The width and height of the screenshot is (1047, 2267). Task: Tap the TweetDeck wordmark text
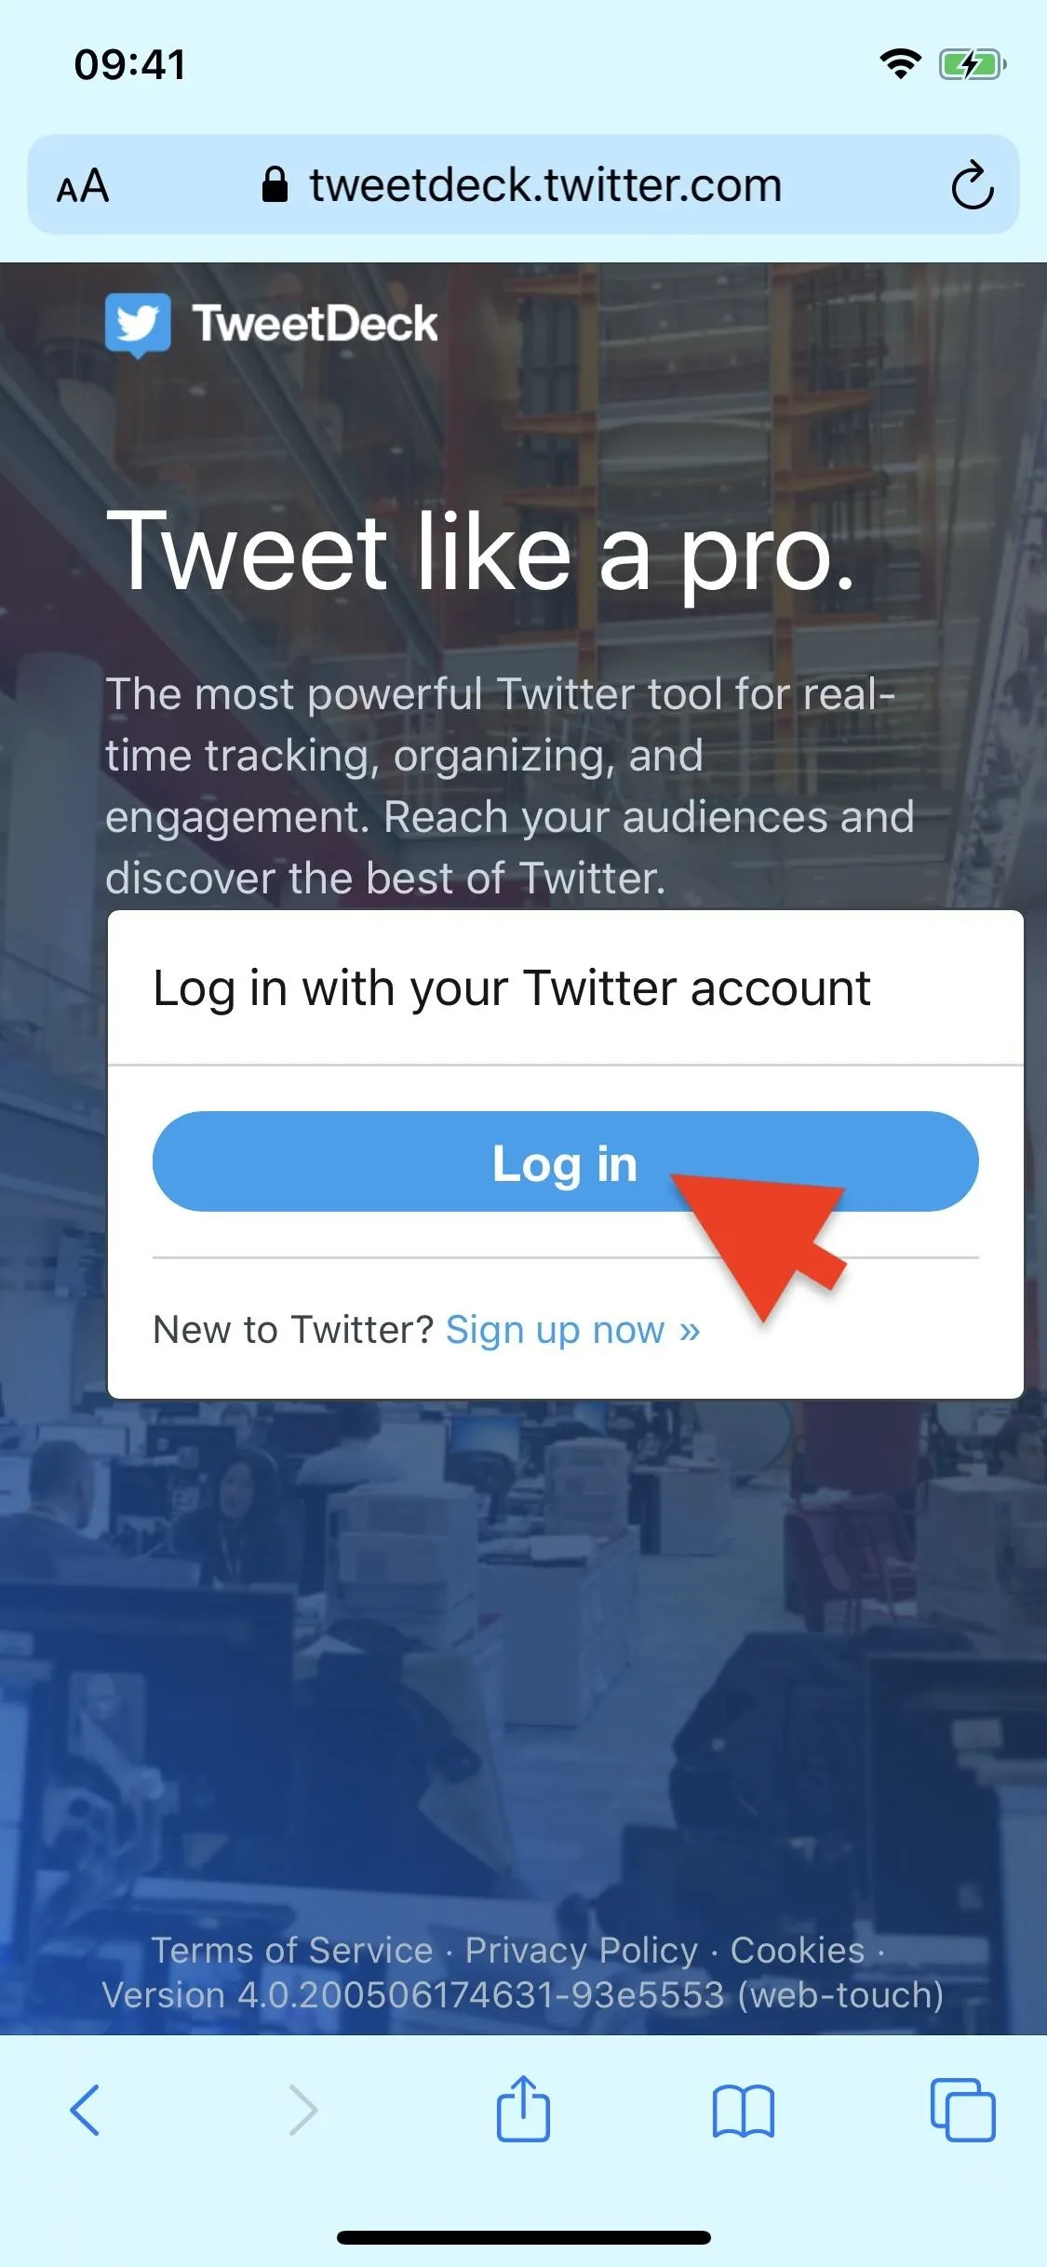coord(315,324)
